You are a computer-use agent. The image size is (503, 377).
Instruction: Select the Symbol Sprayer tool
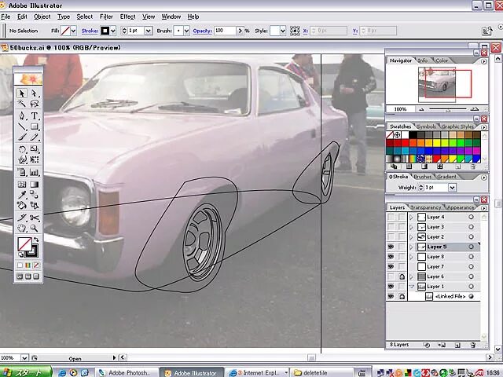[x=22, y=172]
